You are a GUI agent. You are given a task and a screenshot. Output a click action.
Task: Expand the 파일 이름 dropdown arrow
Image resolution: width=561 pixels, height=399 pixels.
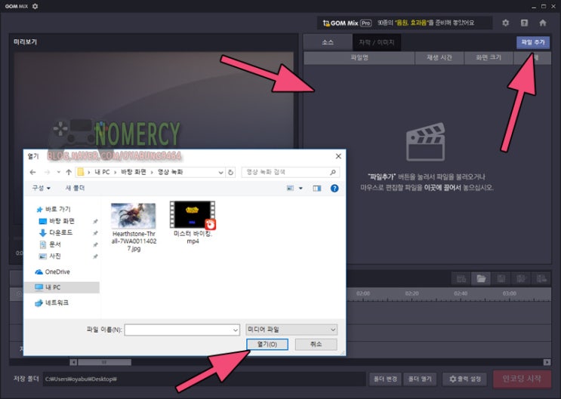point(236,330)
